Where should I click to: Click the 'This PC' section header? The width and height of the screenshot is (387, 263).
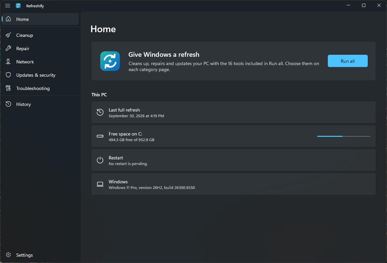coord(99,95)
